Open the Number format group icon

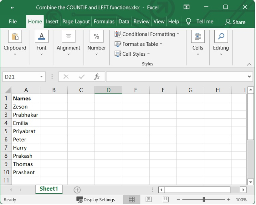[97, 36]
